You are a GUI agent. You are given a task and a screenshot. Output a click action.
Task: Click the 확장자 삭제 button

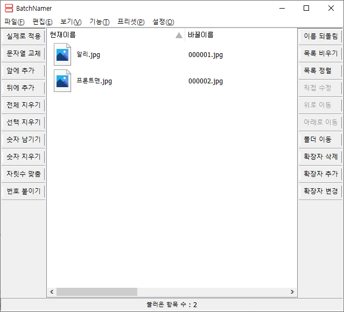[x=320, y=157]
